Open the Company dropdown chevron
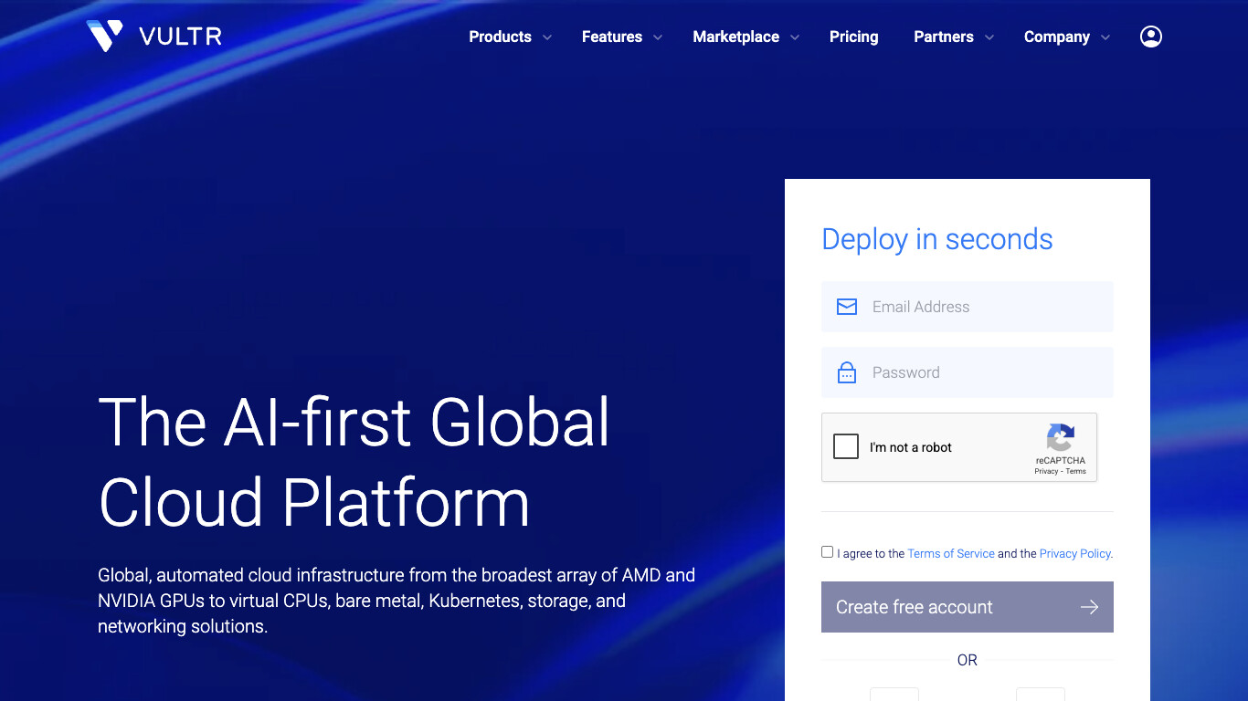The height and width of the screenshot is (701, 1248). 1105,37
